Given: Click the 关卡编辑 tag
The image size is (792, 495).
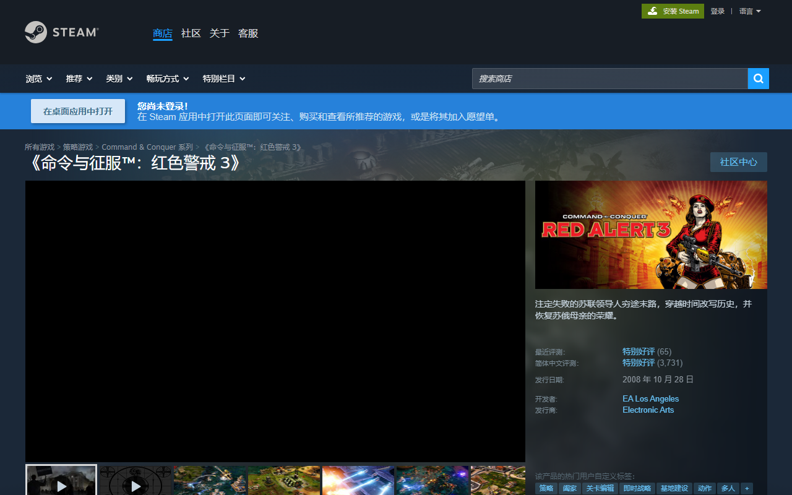Looking at the screenshot, I should pos(600,488).
